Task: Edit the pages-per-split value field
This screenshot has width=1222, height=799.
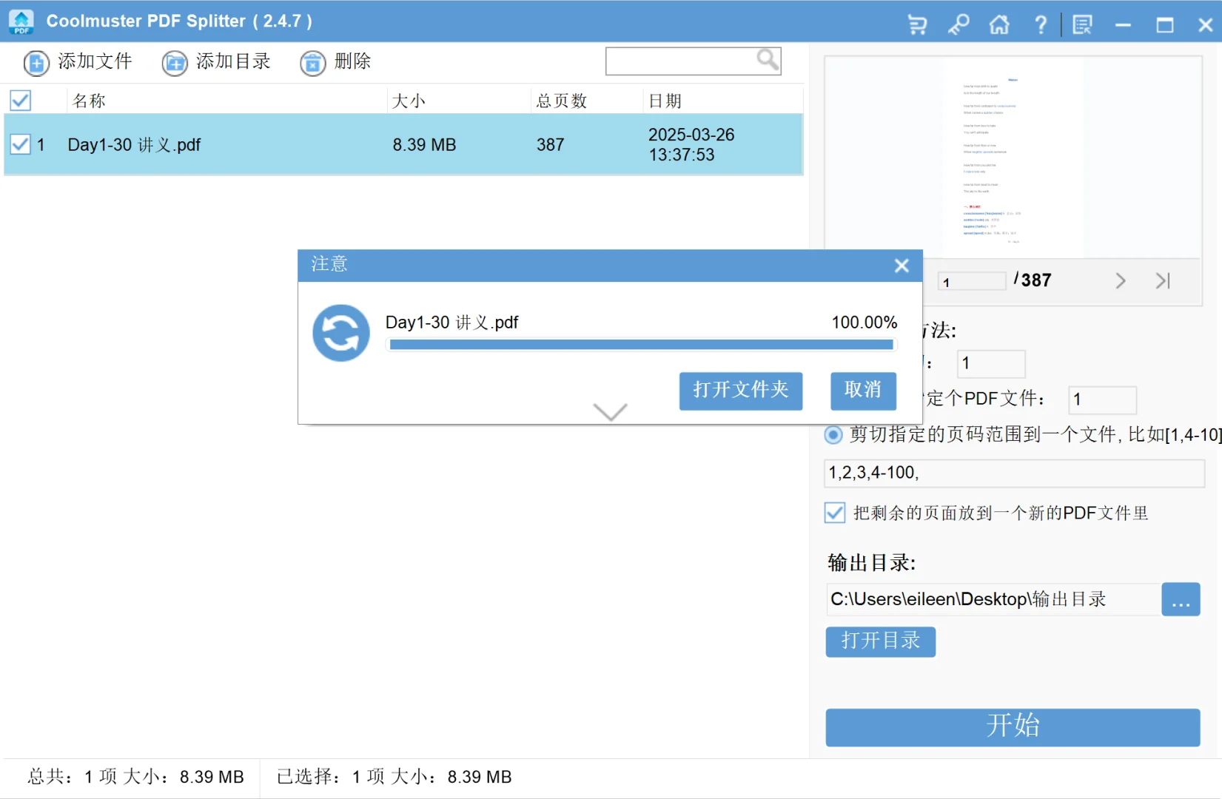Action: pyautogui.click(x=991, y=363)
